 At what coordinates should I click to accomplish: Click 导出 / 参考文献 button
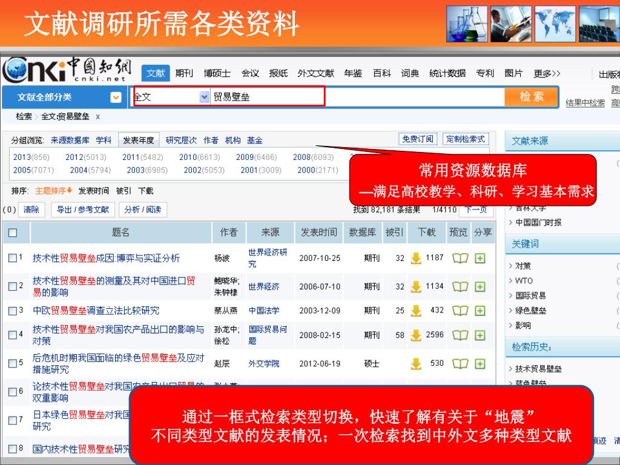point(82,209)
